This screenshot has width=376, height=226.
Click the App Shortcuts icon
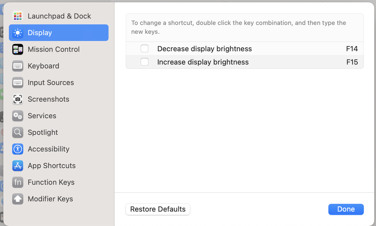coord(18,165)
